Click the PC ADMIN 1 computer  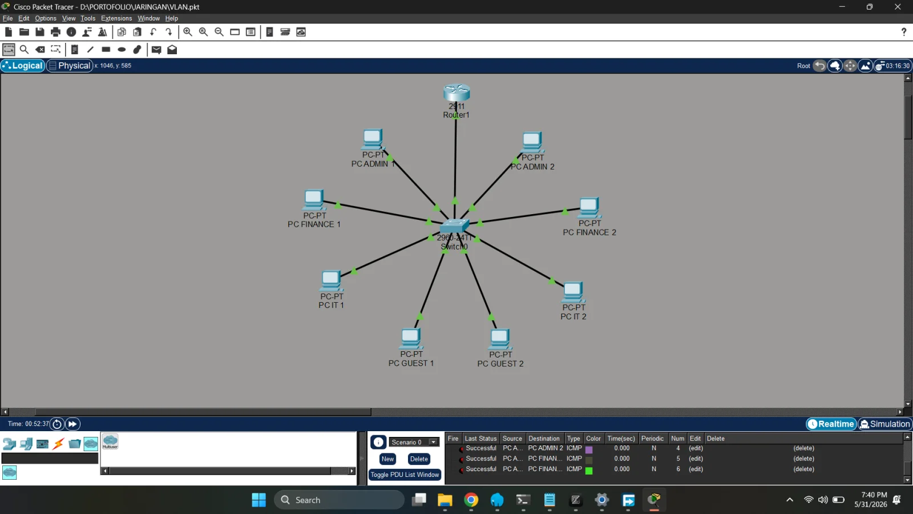(373, 139)
